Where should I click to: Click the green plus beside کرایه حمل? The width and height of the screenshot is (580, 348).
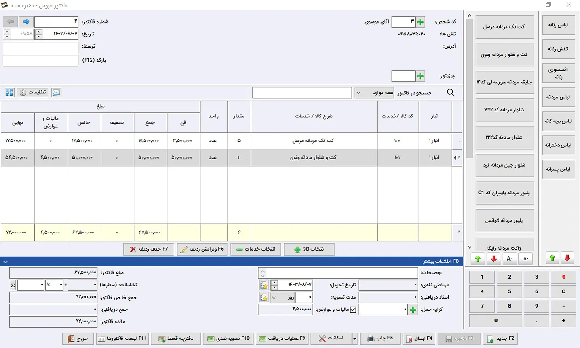(413, 310)
